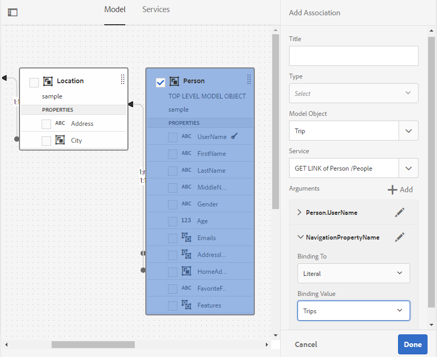Viewport: 437px width, 357px height.
Task: Click the Add argument plus icon
Action: 392,190
